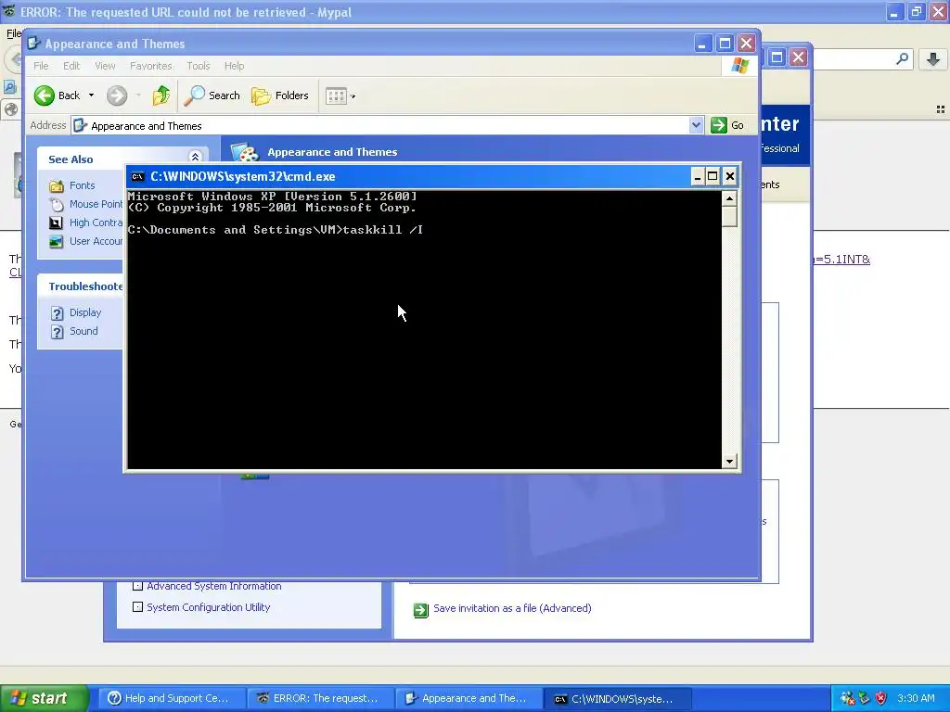Click the red security shield tray icon
Image resolution: width=950 pixels, height=712 pixels.
pyautogui.click(x=881, y=698)
